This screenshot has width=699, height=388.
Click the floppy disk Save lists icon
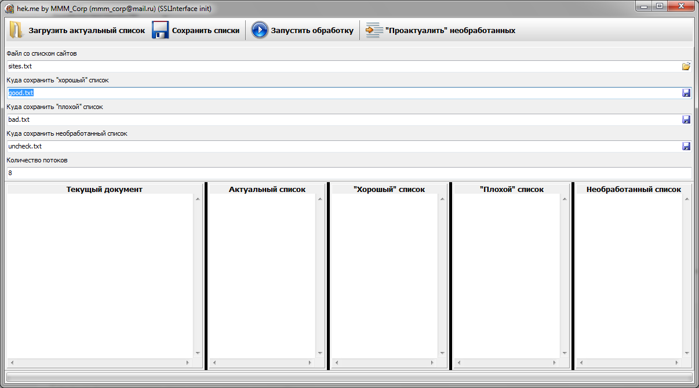[160, 30]
